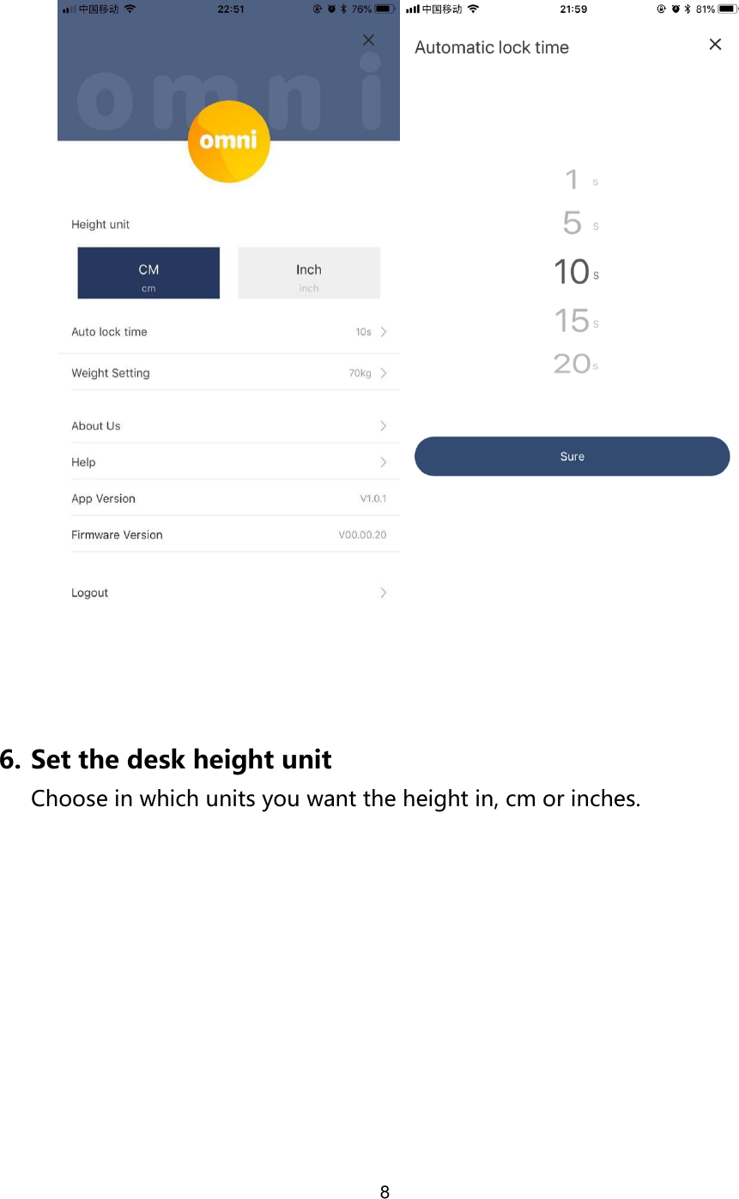Open Weight Setting using the arrow
This screenshot has width=739, height=1199.
(x=384, y=372)
